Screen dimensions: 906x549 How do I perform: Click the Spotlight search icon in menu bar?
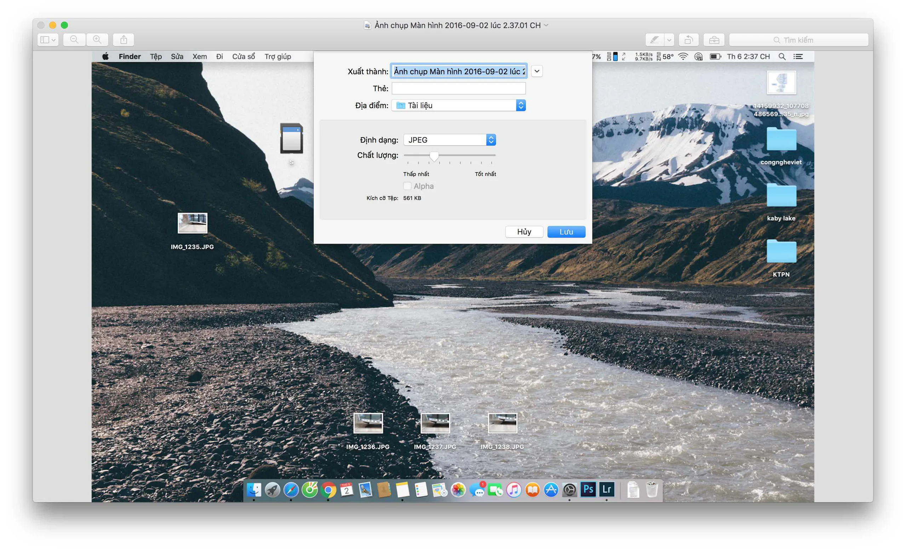782,57
